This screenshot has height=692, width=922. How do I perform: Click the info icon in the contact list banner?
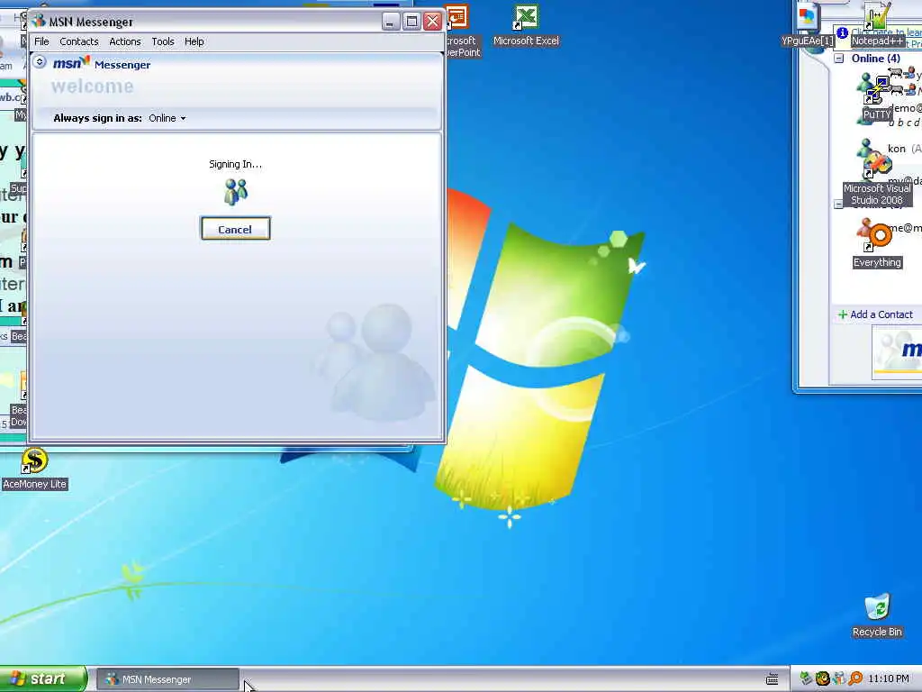click(x=842, y=33)
